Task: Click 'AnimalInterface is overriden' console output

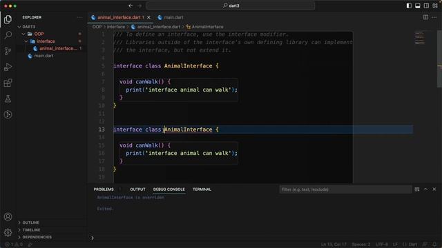Action: (131, 198)
